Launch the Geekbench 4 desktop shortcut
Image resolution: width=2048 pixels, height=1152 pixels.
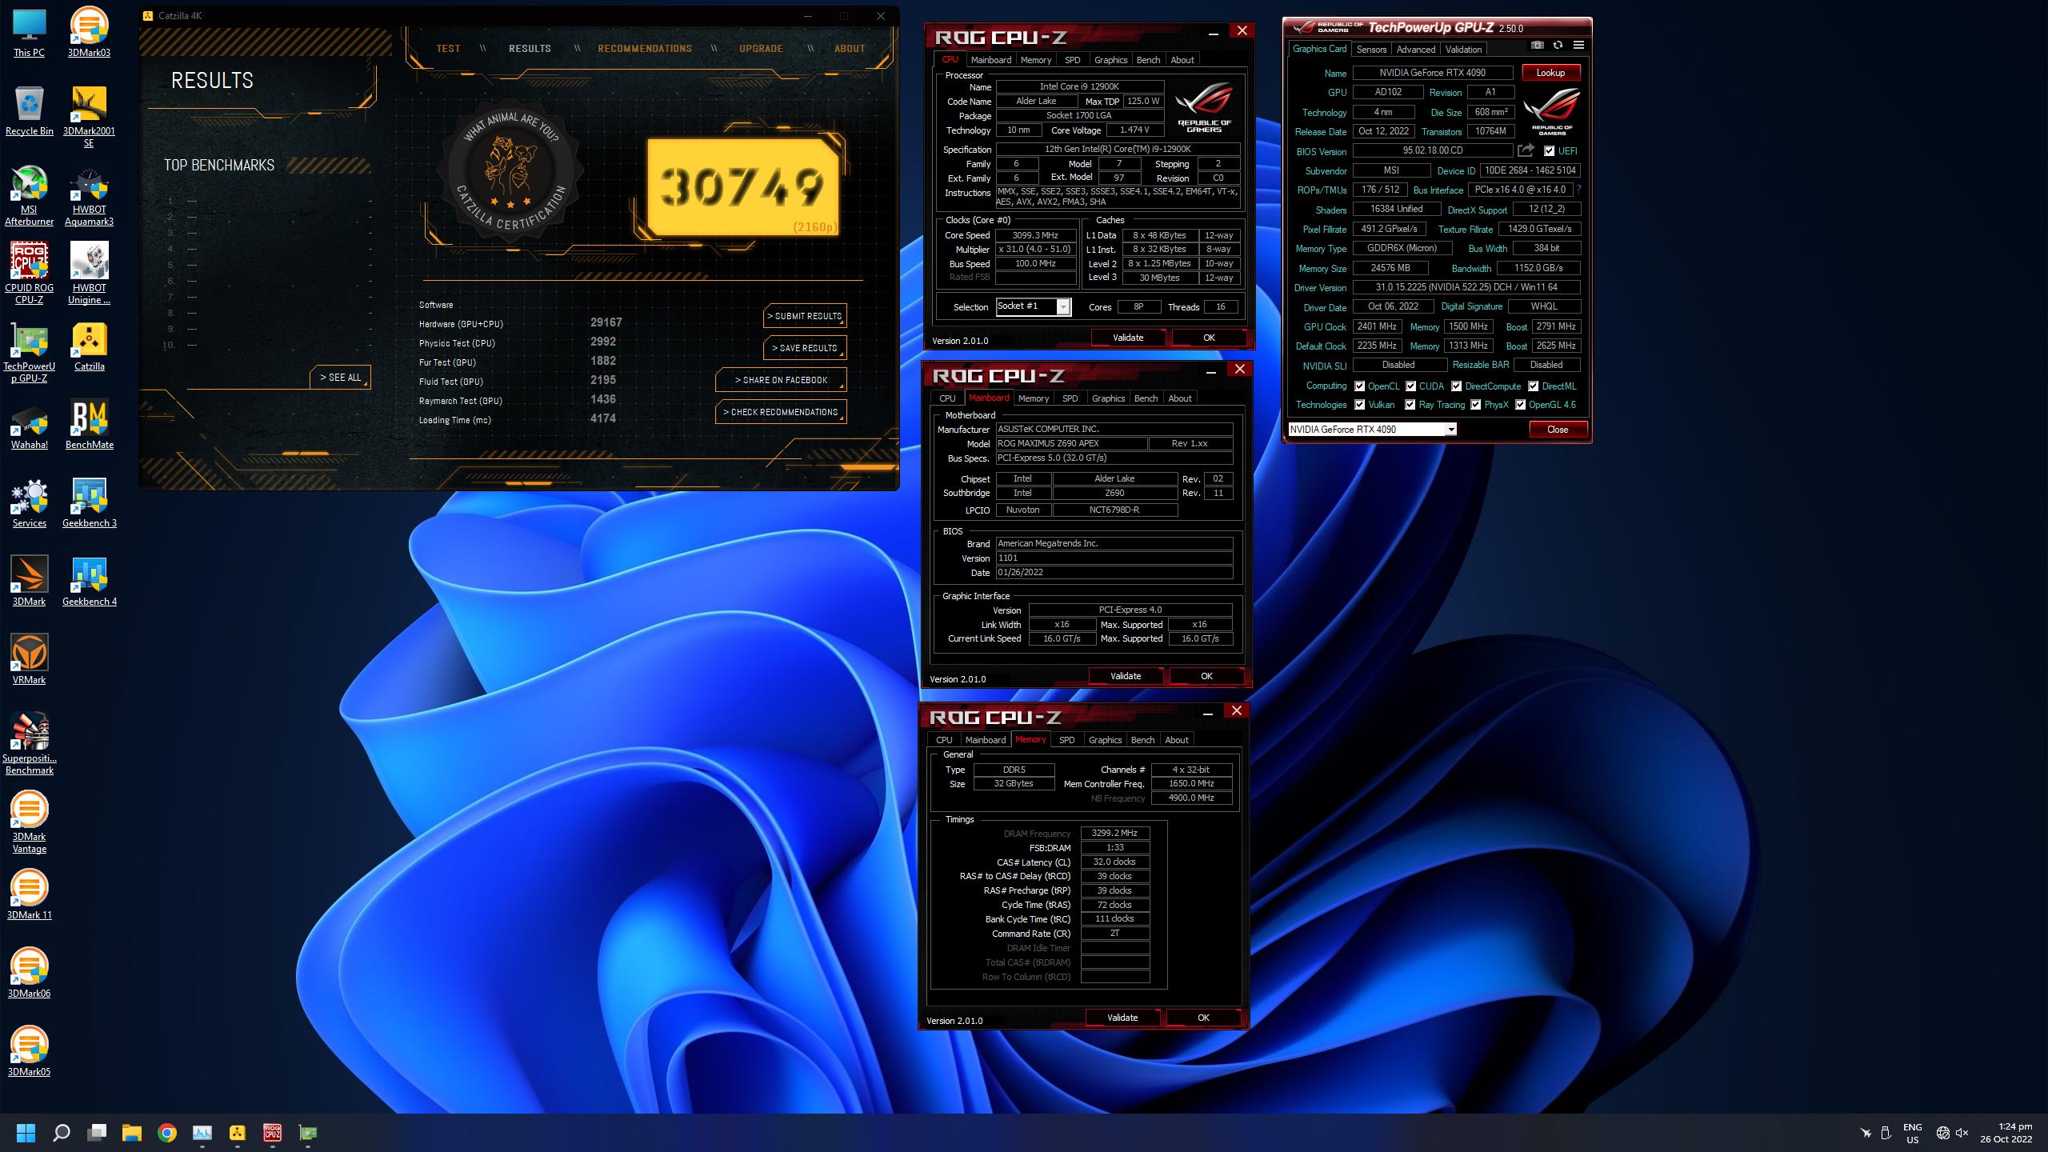(89, 582)
